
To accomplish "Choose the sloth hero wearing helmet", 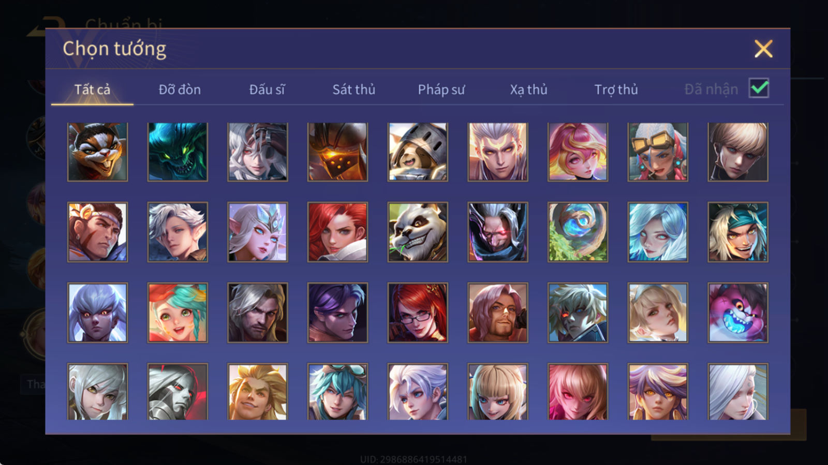I will 418,152.
